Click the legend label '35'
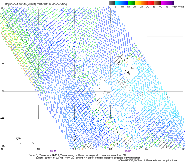 tap(154, 7)
